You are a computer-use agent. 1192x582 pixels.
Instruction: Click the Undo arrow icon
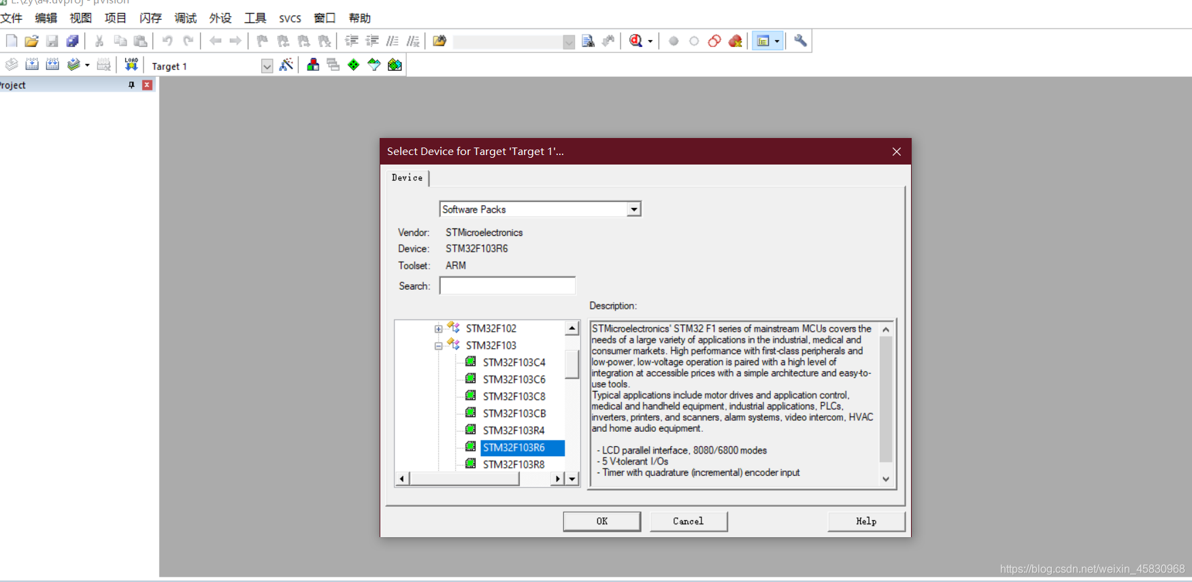pyautogui.click(x=167, y=41)
